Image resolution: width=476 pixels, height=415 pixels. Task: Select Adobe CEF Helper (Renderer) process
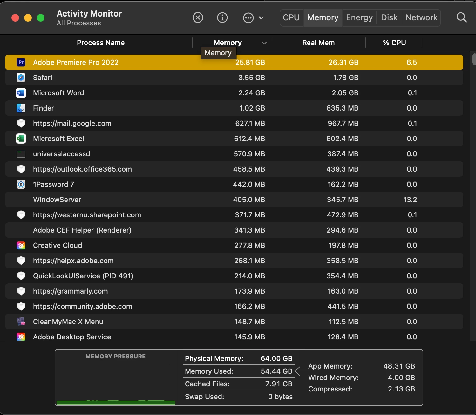tap(82, 230)
